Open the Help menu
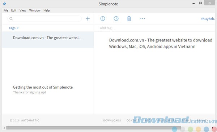This screenshot has height=132, width=217. point(47,10)
